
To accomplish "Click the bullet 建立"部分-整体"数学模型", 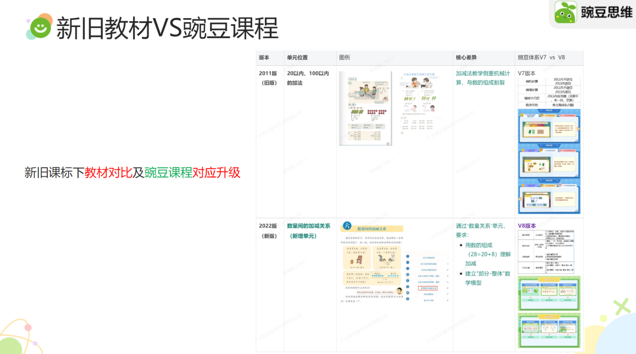I will point(488,278).
